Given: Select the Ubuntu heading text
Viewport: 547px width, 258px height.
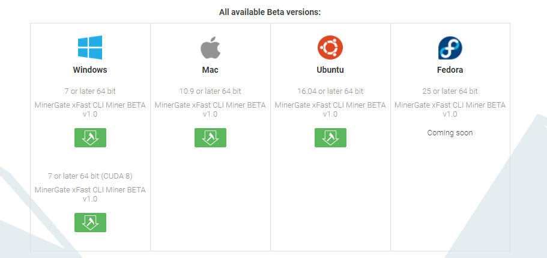Looking at the screenshot, I should [330, 70].
